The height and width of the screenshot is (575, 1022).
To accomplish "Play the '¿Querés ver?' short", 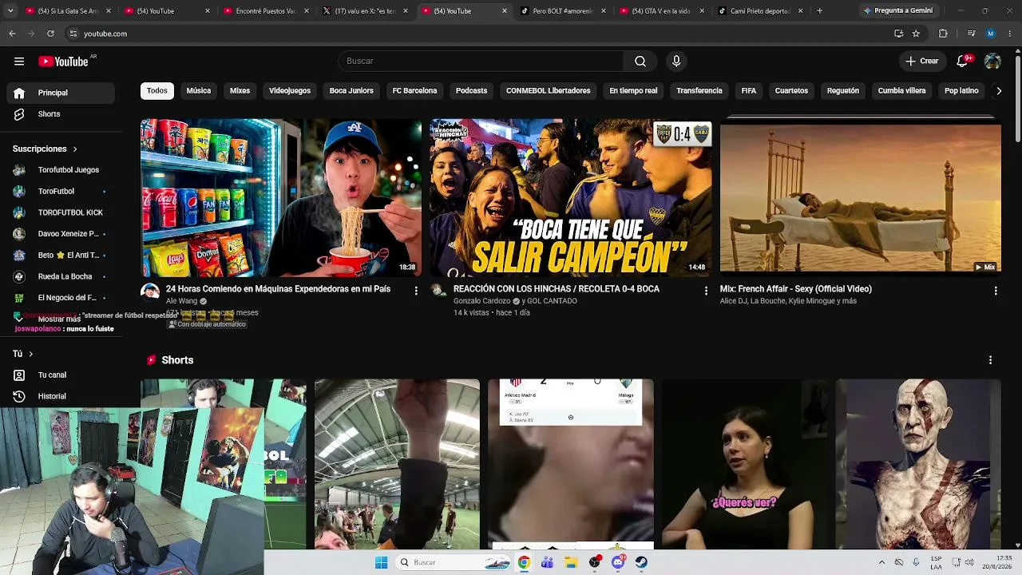I will click(x=744, y=464).
